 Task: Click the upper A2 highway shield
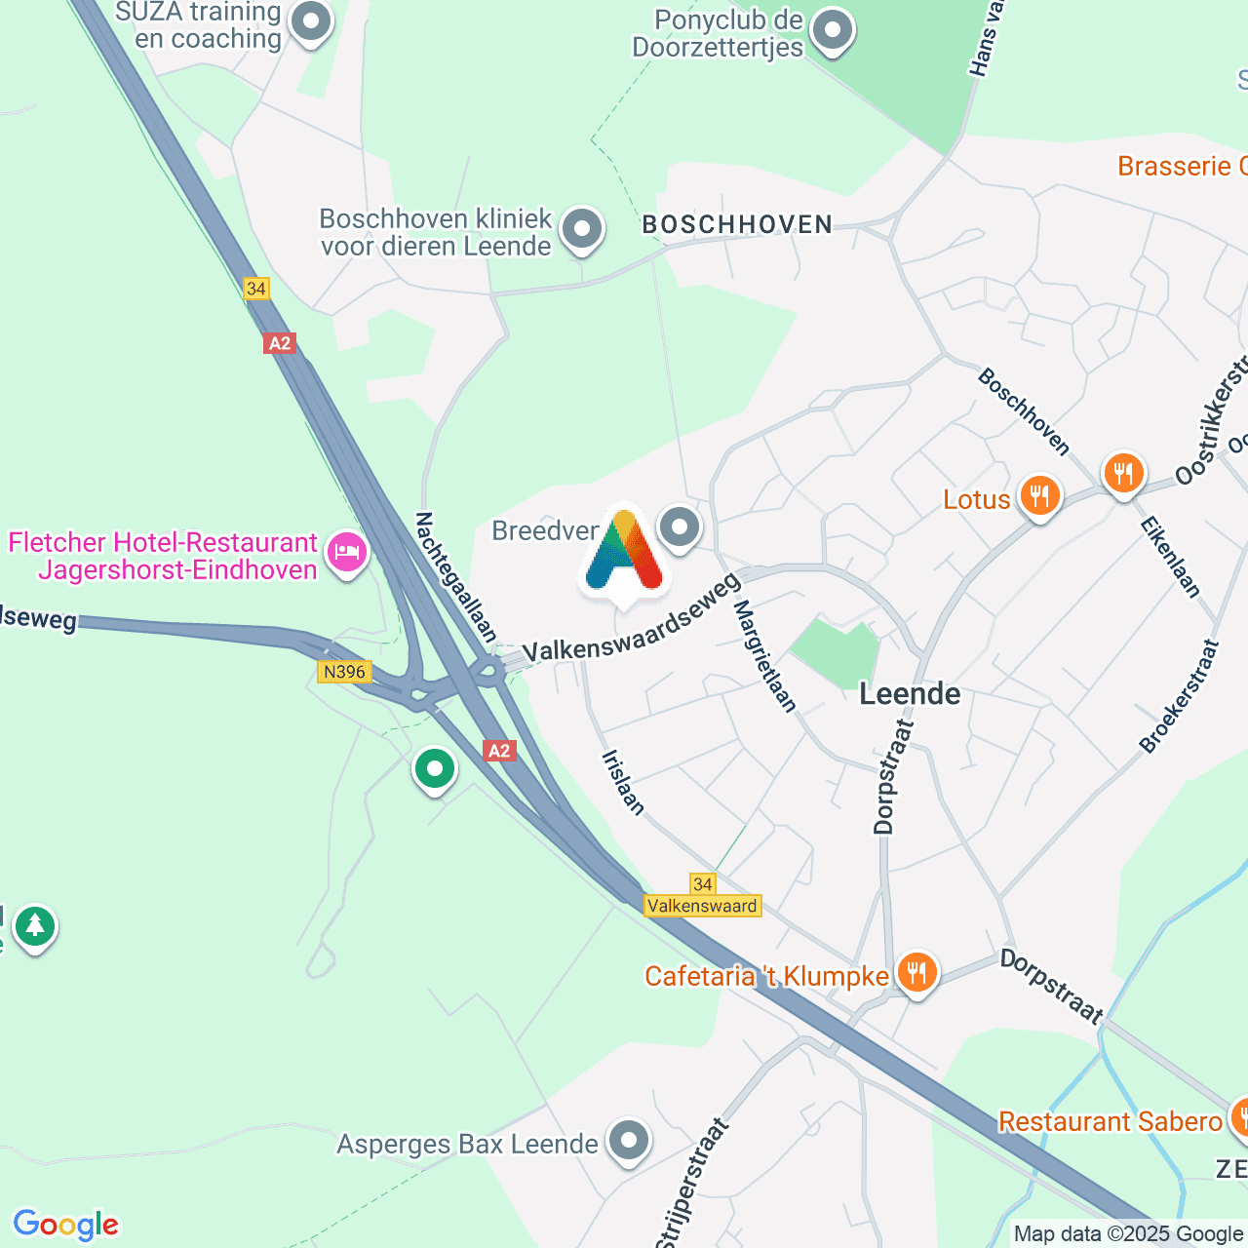click(x=280, y=343)
